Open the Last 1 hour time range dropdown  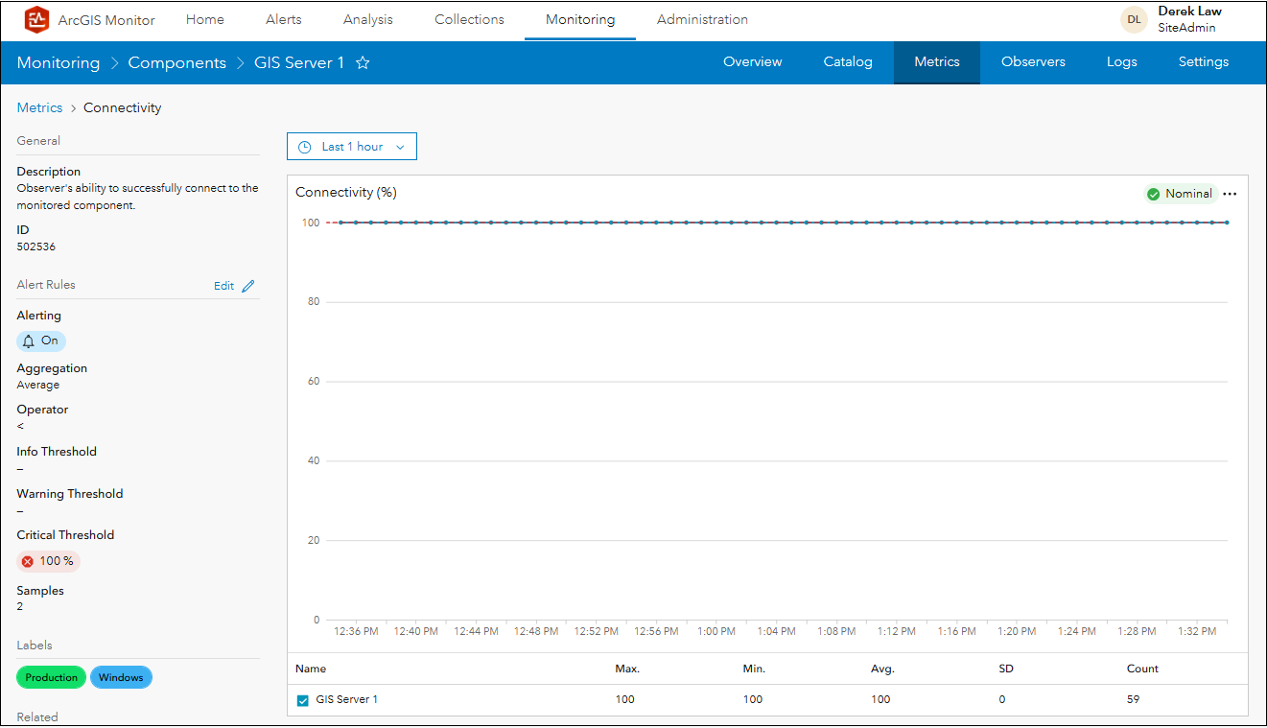[352, 147]
